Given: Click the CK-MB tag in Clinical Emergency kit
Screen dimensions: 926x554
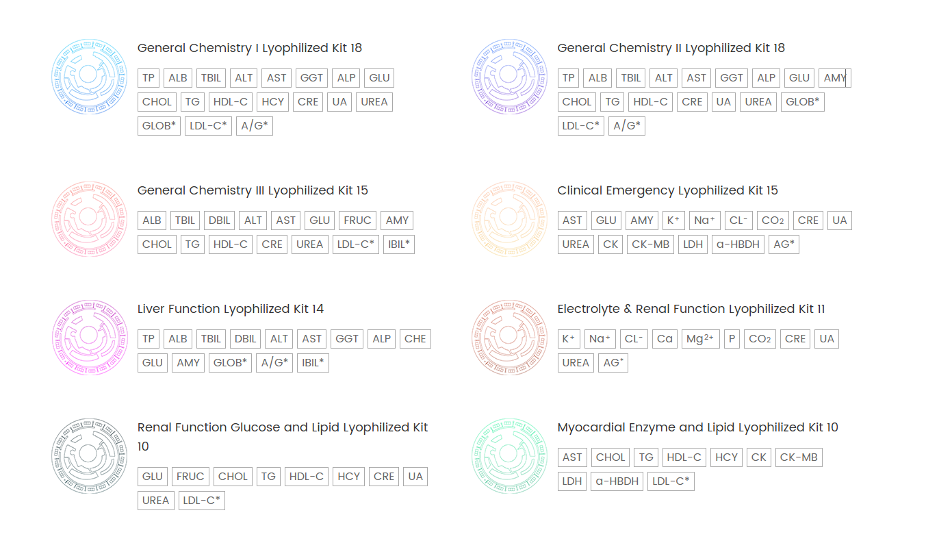Looking at the screenshot, I should 650,244.
